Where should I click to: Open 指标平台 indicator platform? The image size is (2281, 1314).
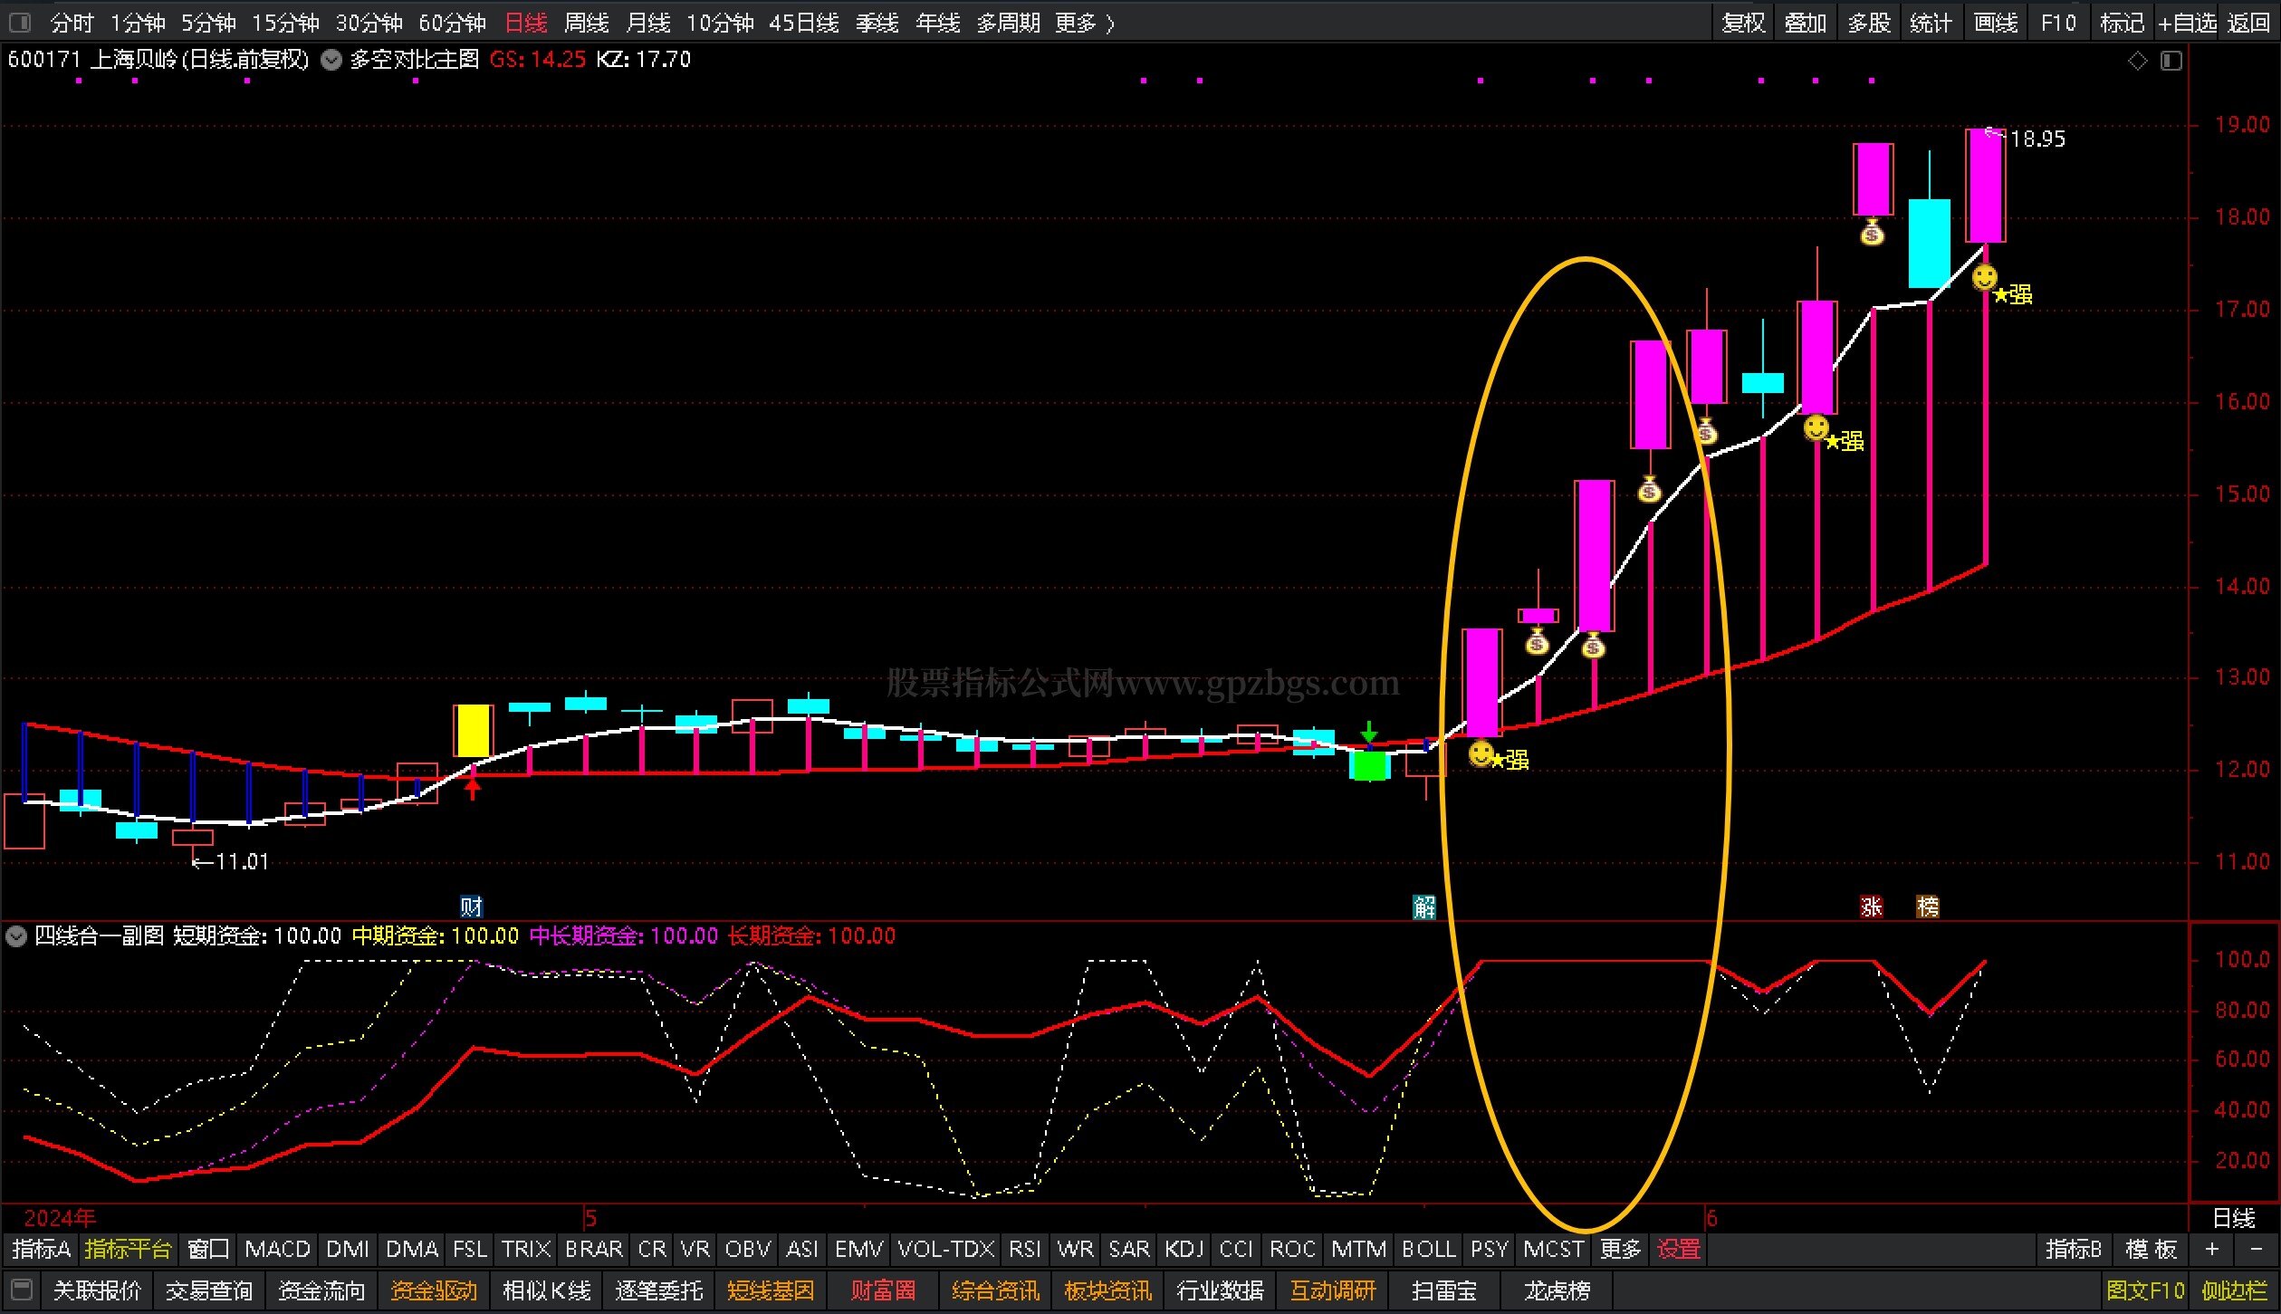click(128, 1249)
